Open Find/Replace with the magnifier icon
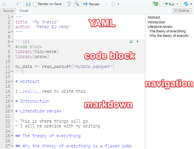 point(77,4)
